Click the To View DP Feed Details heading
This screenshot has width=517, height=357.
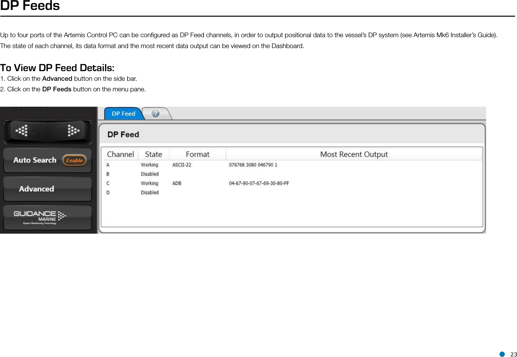pyautogui.click(x=57, y=68)
